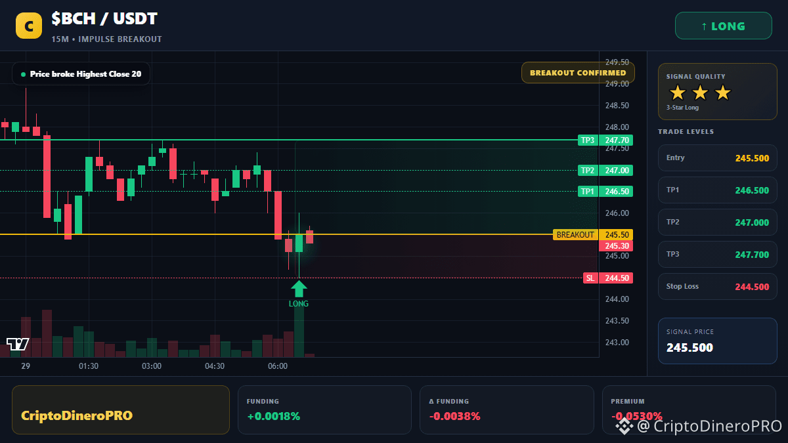This screenshot has height=443, width=788.
Task: Click the LONG direction button
Action: click(x=723, y=26)
